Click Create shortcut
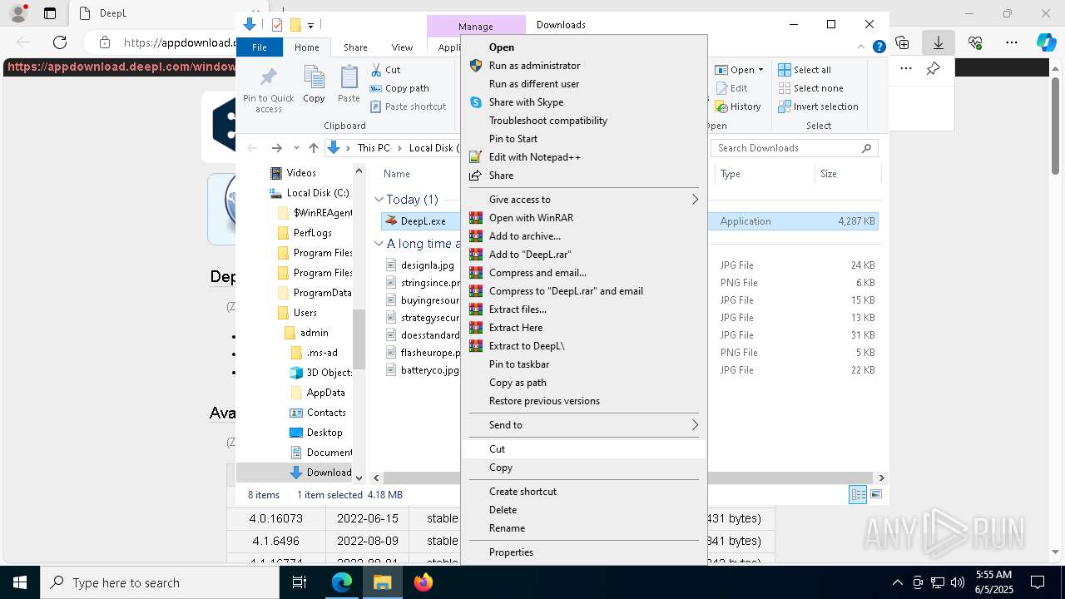 523,492
